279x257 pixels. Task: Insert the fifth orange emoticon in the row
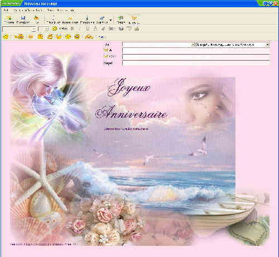click(50, 37)
